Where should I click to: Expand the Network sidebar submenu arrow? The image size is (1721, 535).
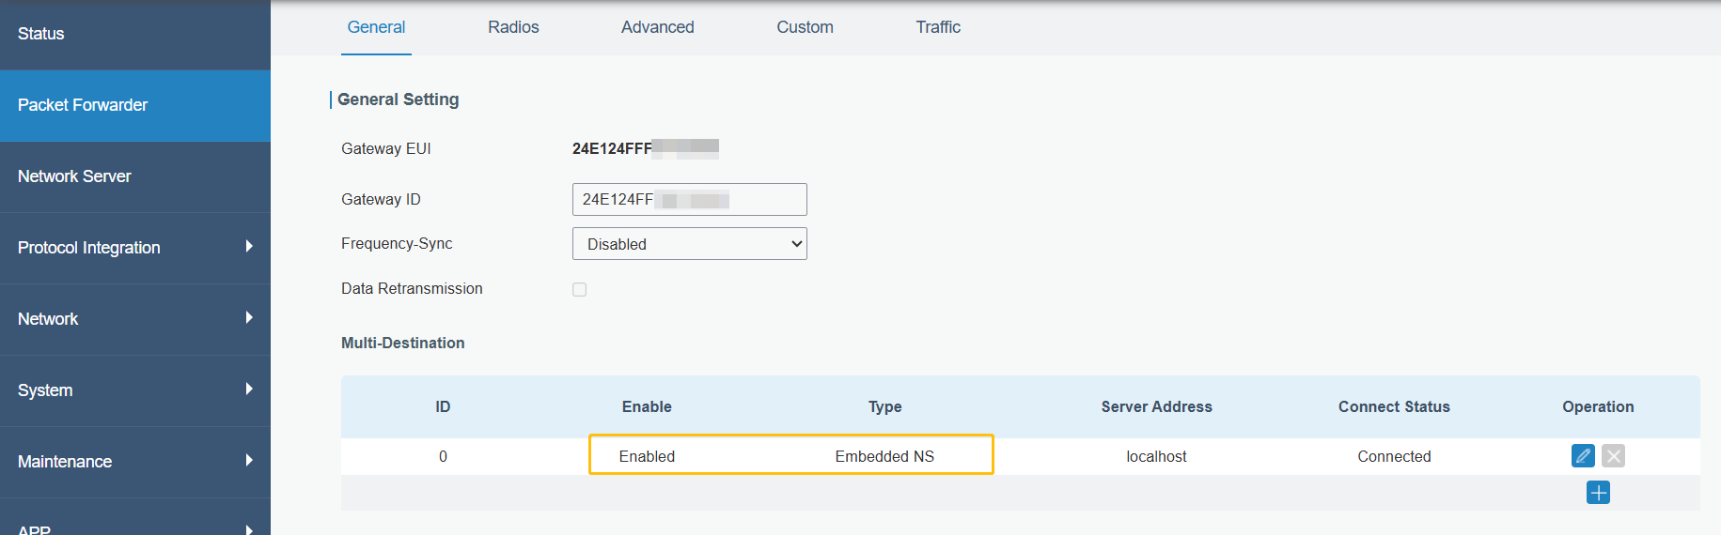coord(249,318)
